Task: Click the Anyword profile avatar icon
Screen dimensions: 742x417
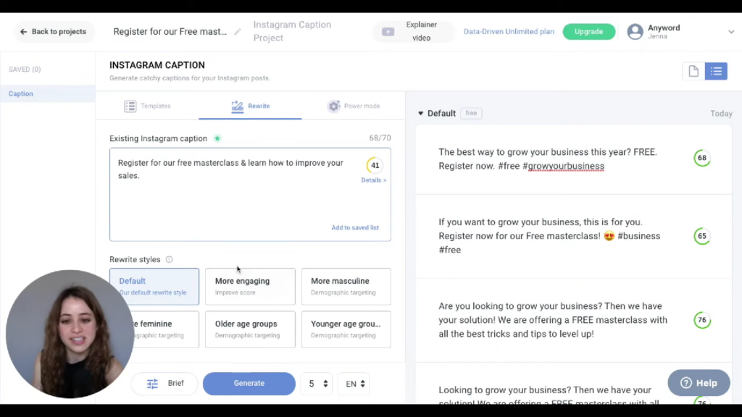Action: point(635,31)
